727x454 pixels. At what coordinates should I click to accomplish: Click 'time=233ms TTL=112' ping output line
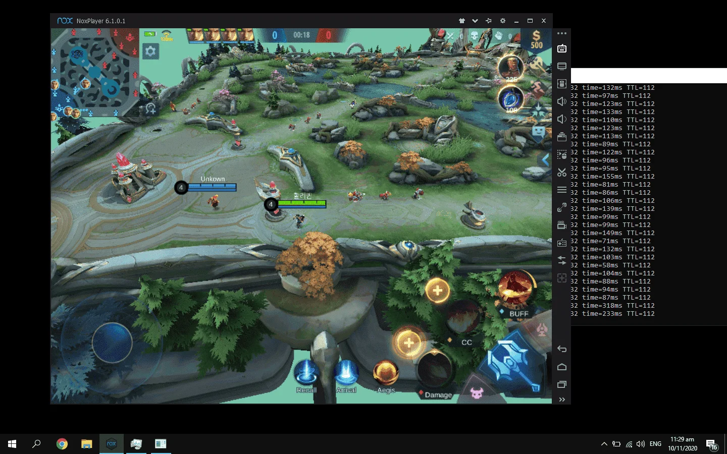[x=618, y=314]
